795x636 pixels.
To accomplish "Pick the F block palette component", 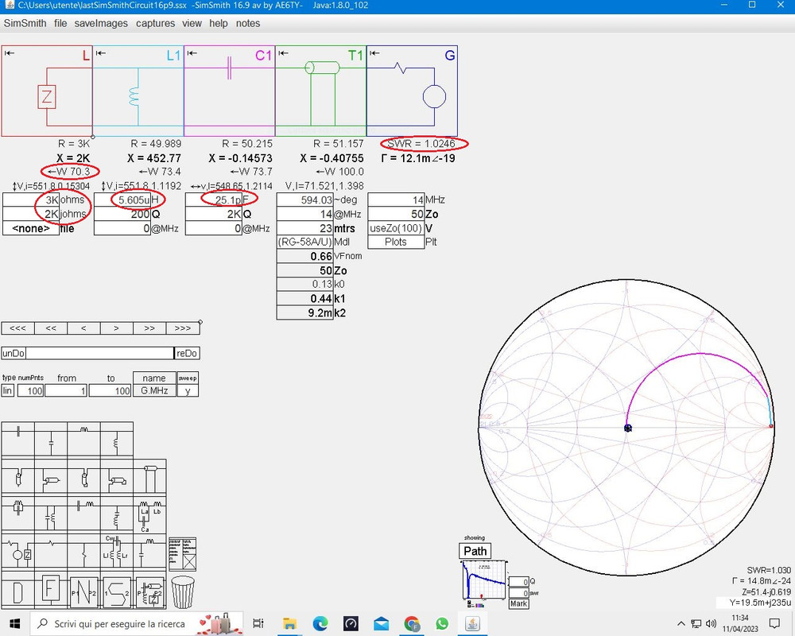I will [x=51, y=591].
